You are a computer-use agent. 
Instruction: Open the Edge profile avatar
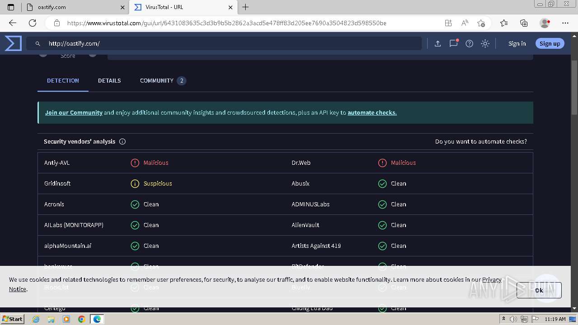[545, 23]
